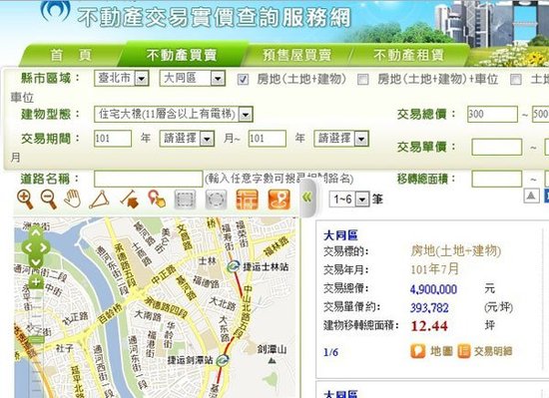
Task: Select the point-and-click query tool
Action: pos(157,199)
